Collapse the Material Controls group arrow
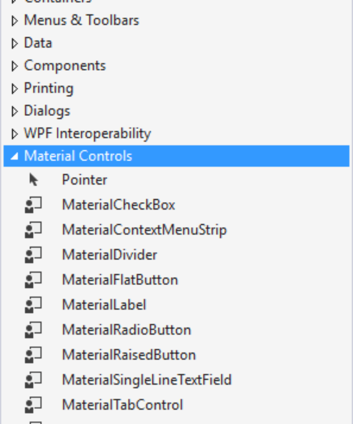Image resolution: width=353 pixels, height=424 pixels. [x=15, y=156]
